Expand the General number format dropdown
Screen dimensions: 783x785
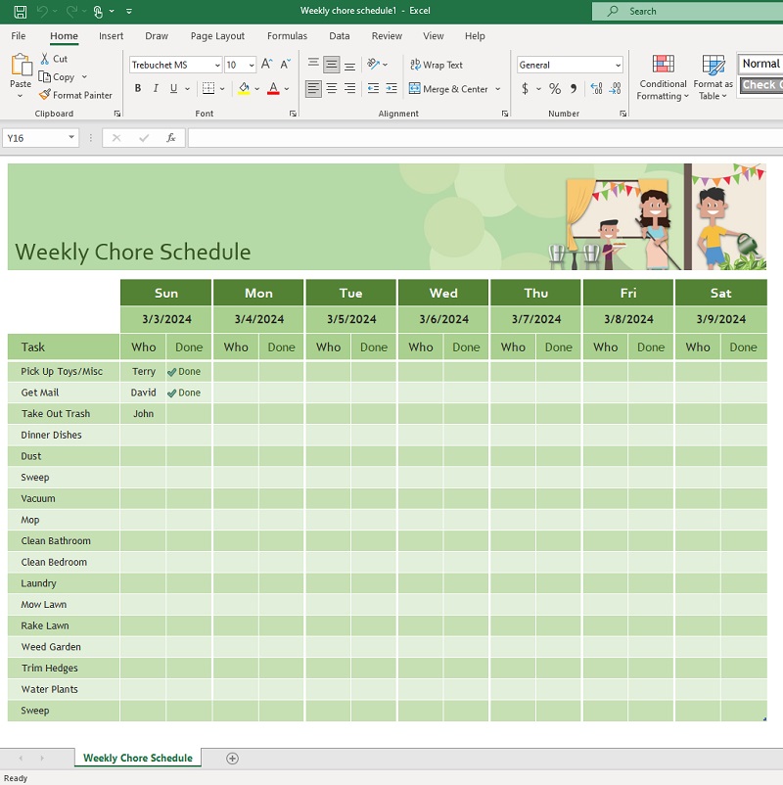[618, 66]
